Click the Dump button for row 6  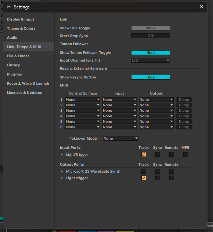pyautogui.click(x=184, y=127)
